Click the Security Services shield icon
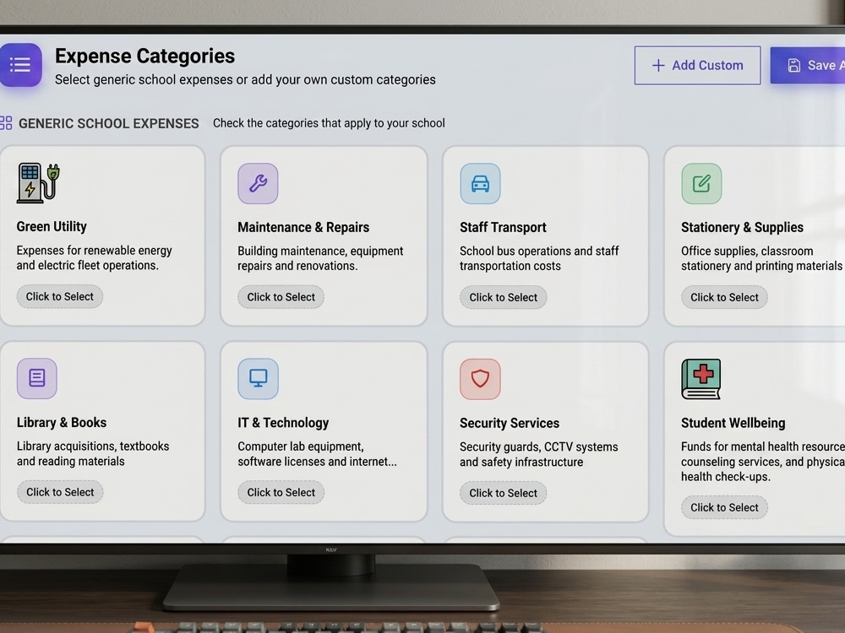845x633 pixels. (480, 379)
